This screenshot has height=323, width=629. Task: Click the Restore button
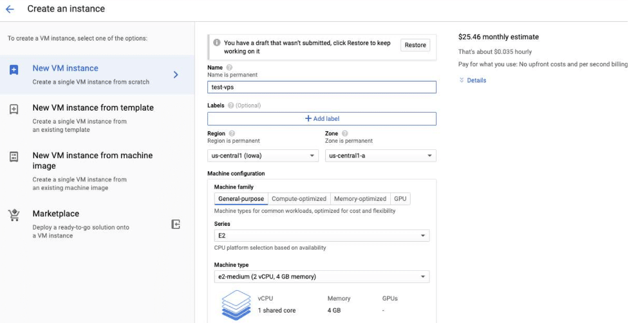pyautogui.click(x=415, y=45)
